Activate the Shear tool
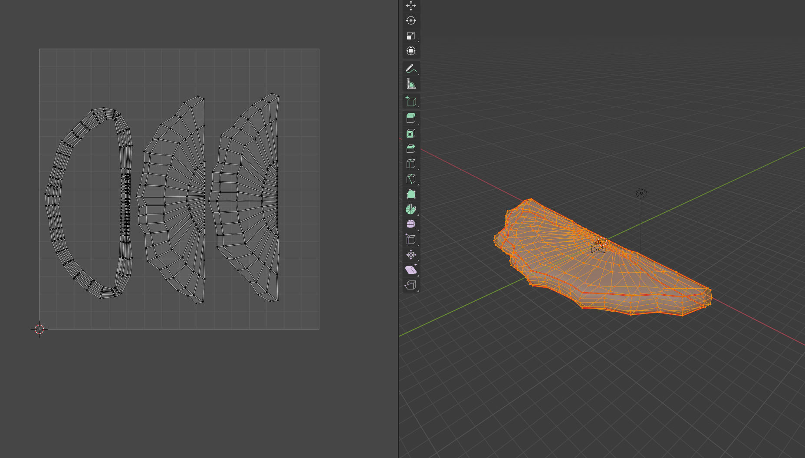Image resolution: width=805 pixels, height=458 pixels. pos(411,270)
